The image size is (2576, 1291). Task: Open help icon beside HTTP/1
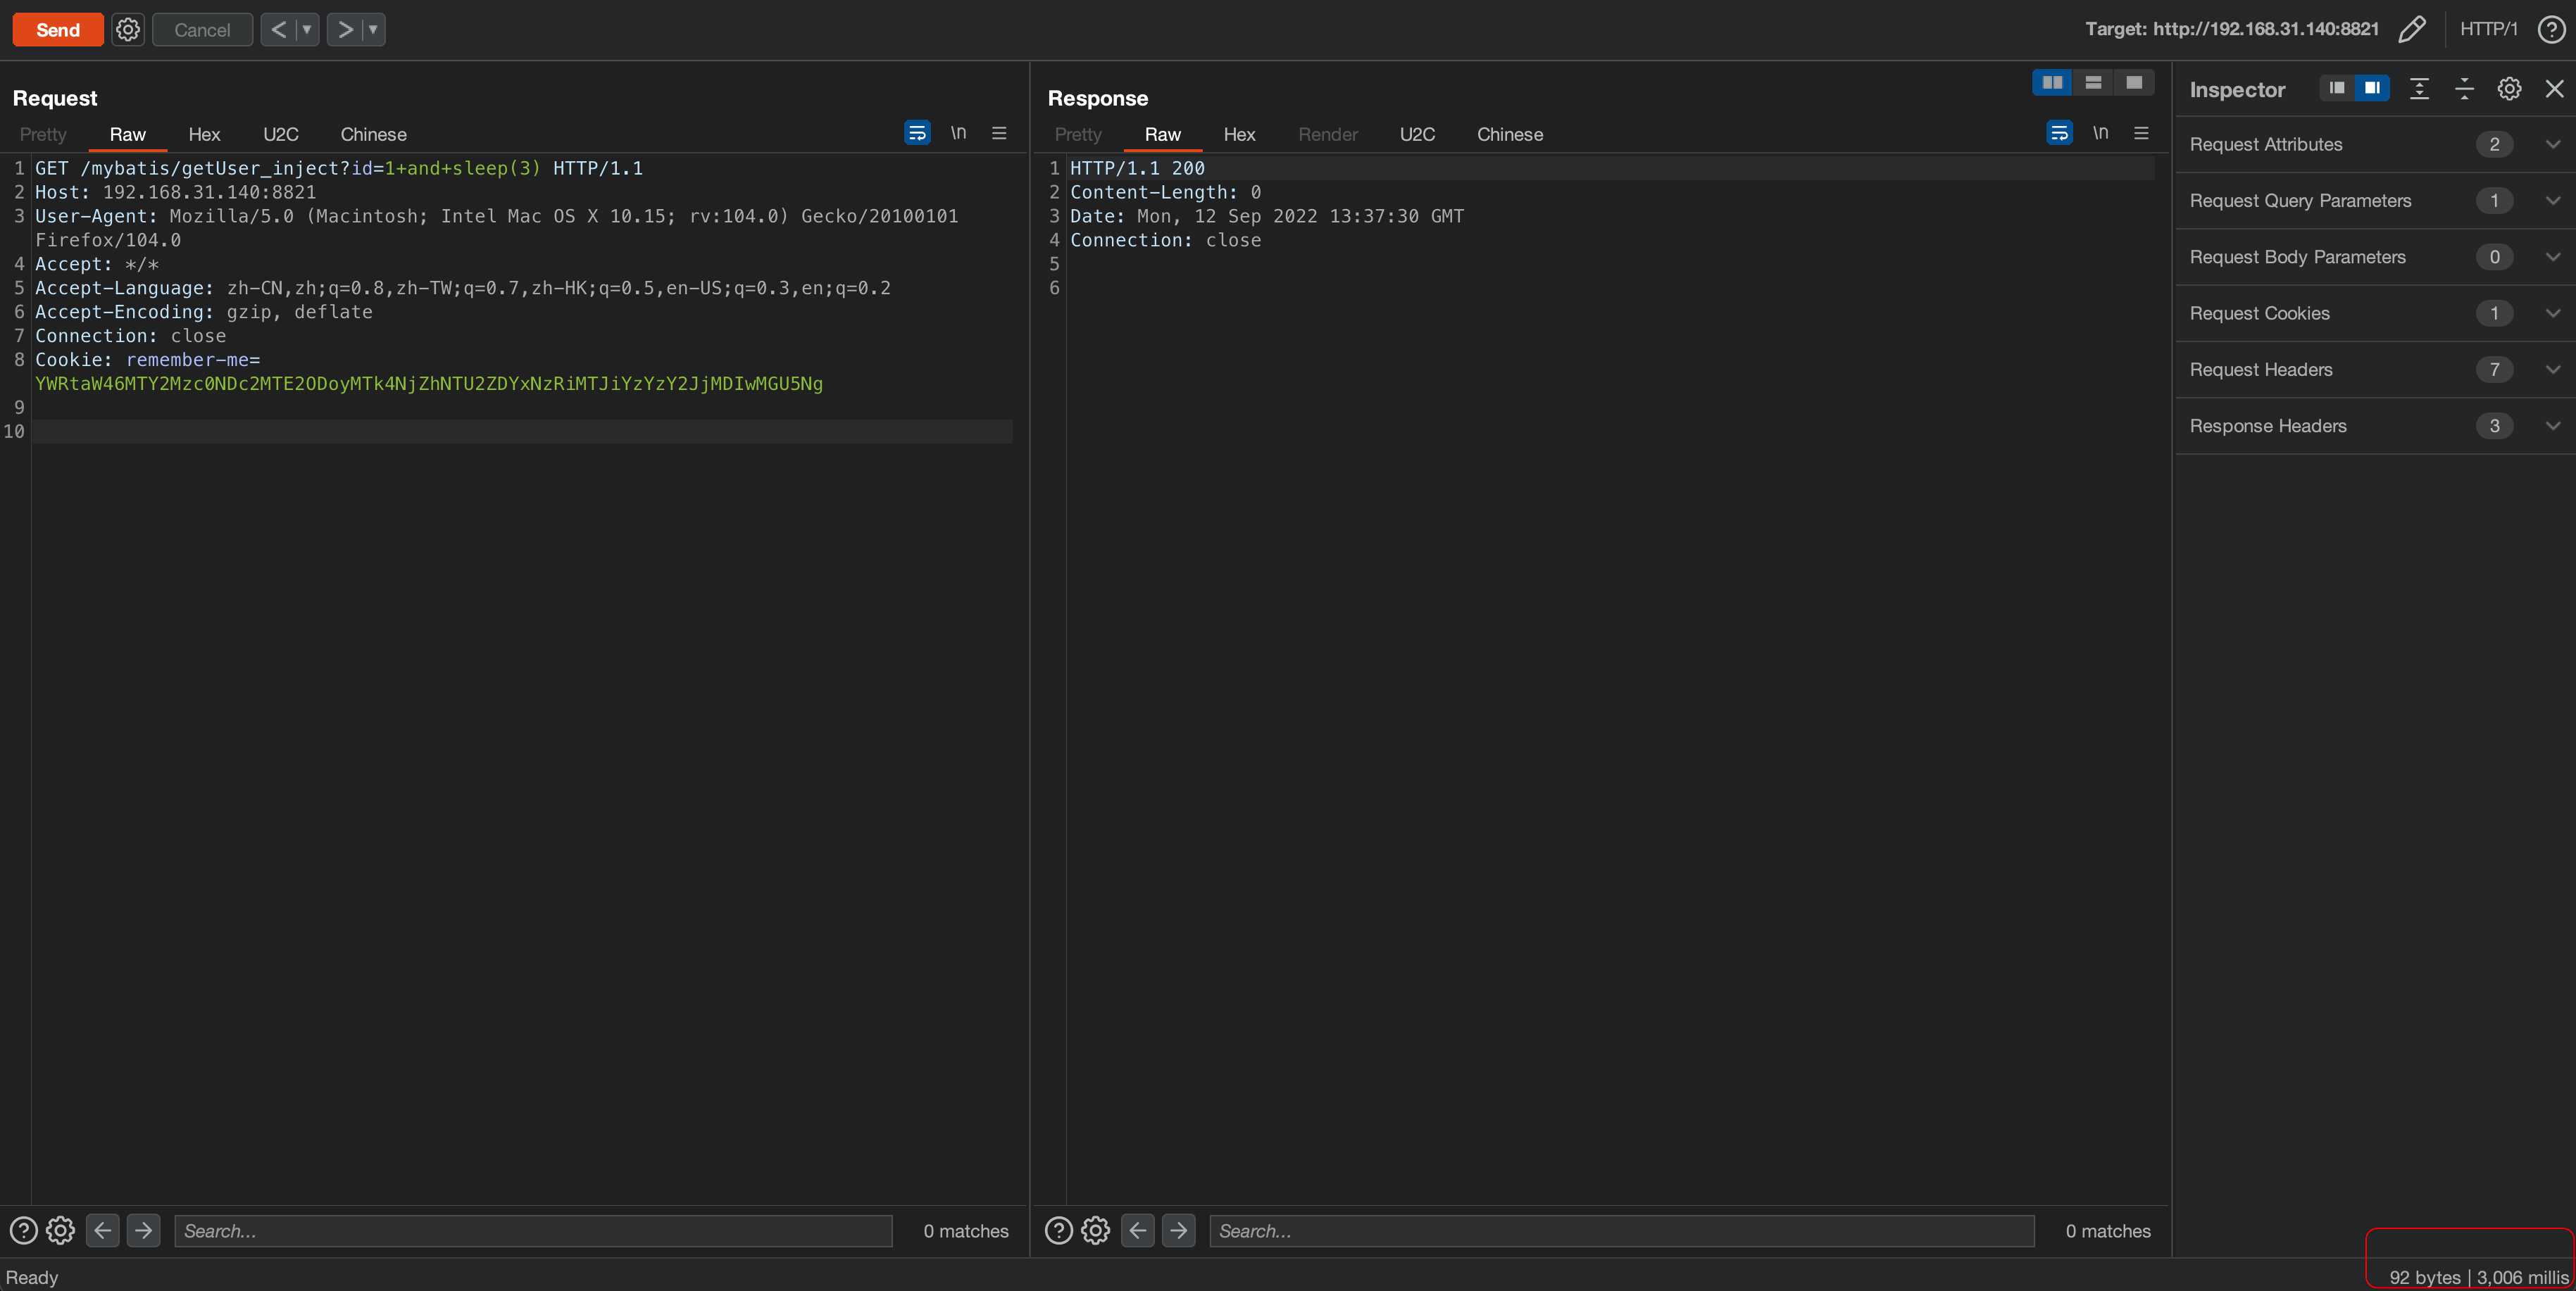2551,30
